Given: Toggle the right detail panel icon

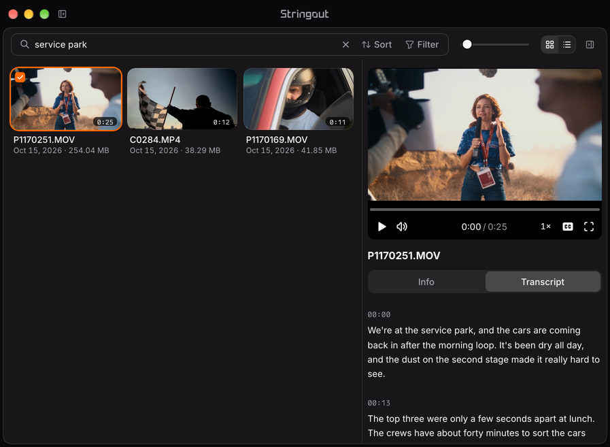Looking at the screenshot, I should (x=590, y=45).
